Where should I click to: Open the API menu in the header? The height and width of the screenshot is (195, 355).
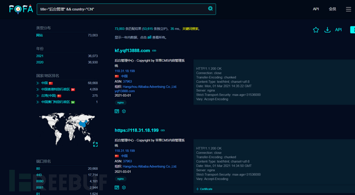316,9
